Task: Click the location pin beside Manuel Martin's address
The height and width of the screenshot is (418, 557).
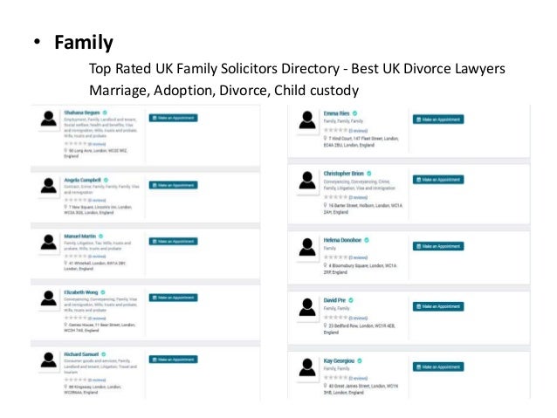Action: (65, 263)
